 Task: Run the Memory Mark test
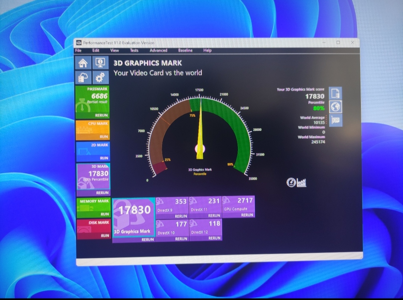[x=104, y=214]
